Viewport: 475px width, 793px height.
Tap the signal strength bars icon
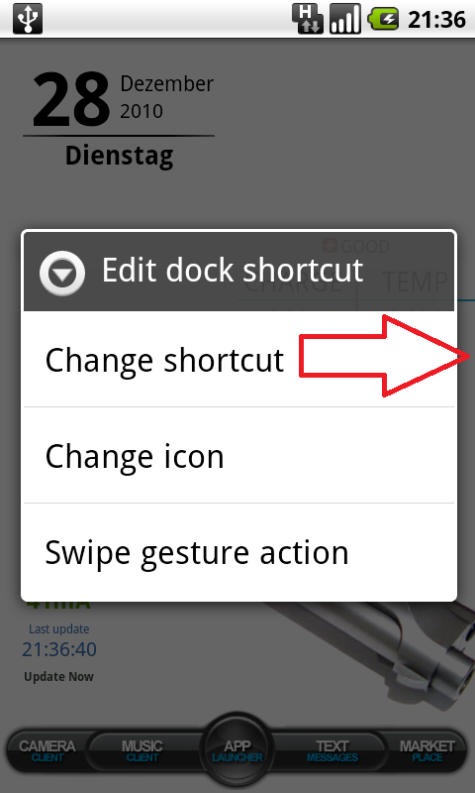[x=345, y=19]
